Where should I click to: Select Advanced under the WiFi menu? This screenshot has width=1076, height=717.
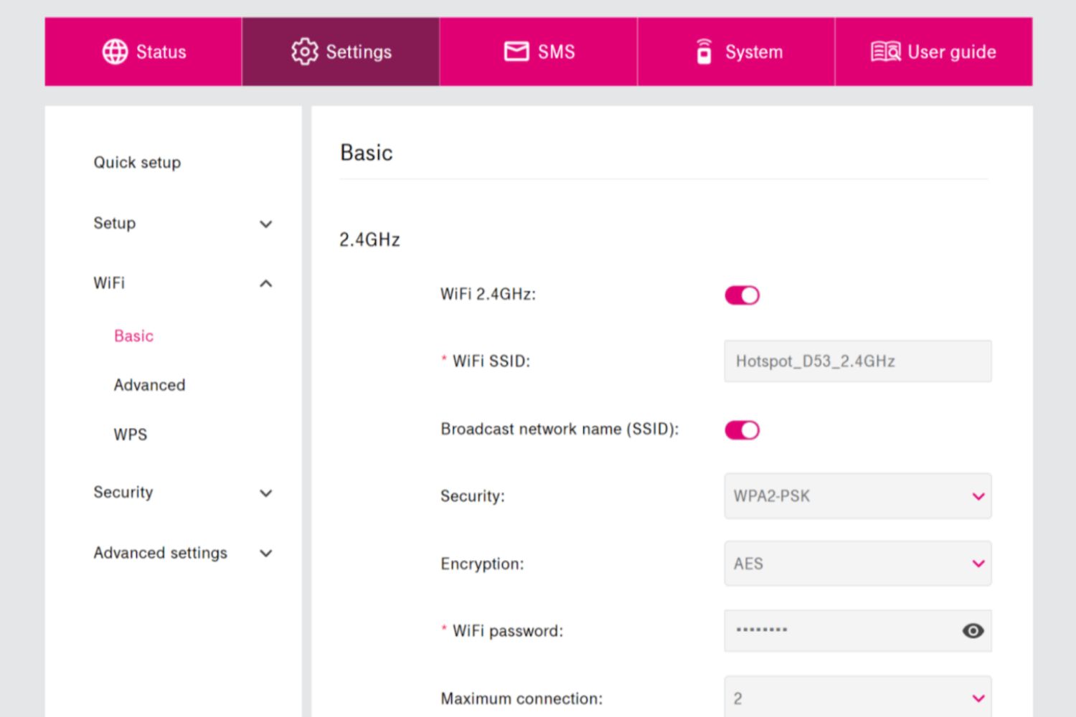tap(149, 385)
